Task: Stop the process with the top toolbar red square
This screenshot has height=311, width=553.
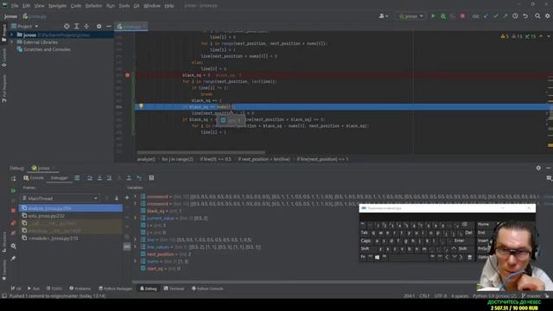Action: tap(462, 16)
